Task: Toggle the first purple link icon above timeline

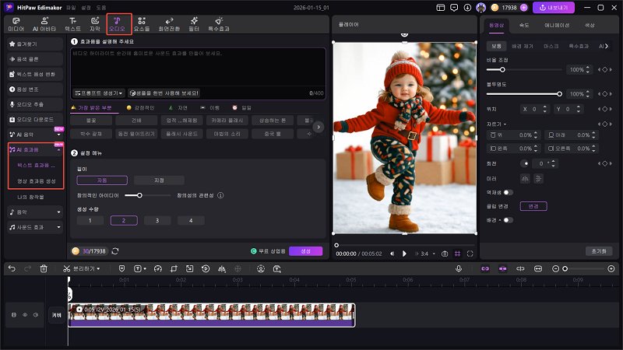Action: pyautogui.click(x=485, y=268)
